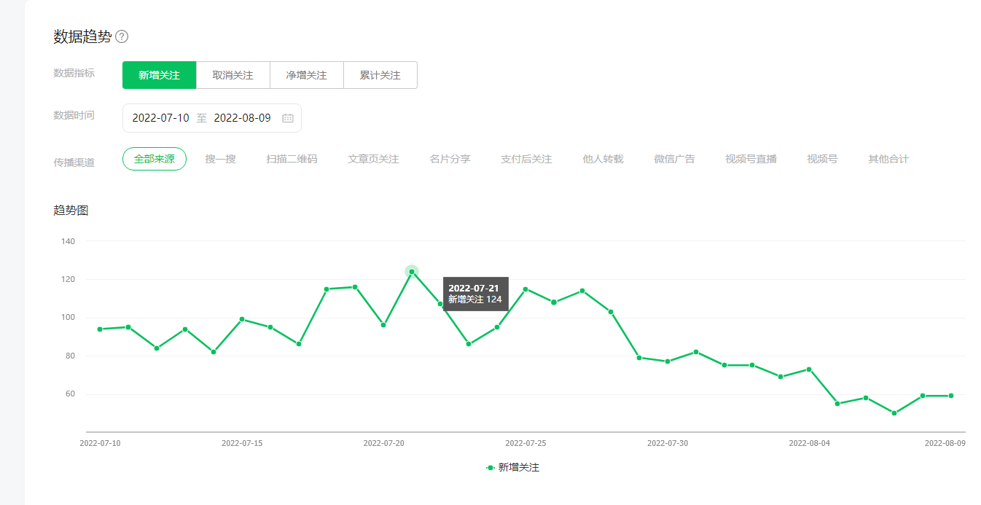Filter by 支付后关注 channel
Screen dimensions: 981x505
point(526,159)
